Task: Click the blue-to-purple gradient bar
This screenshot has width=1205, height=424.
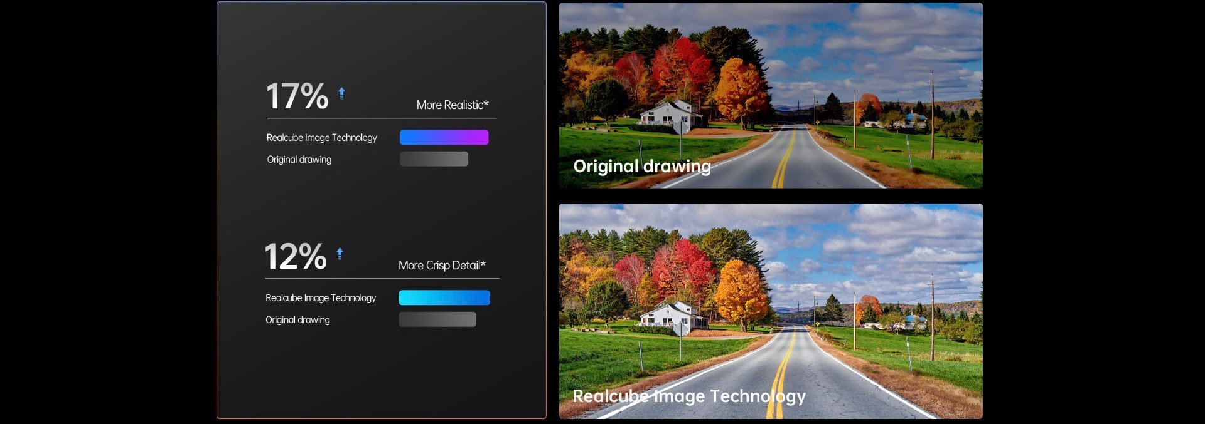Action: pos(444,137)
